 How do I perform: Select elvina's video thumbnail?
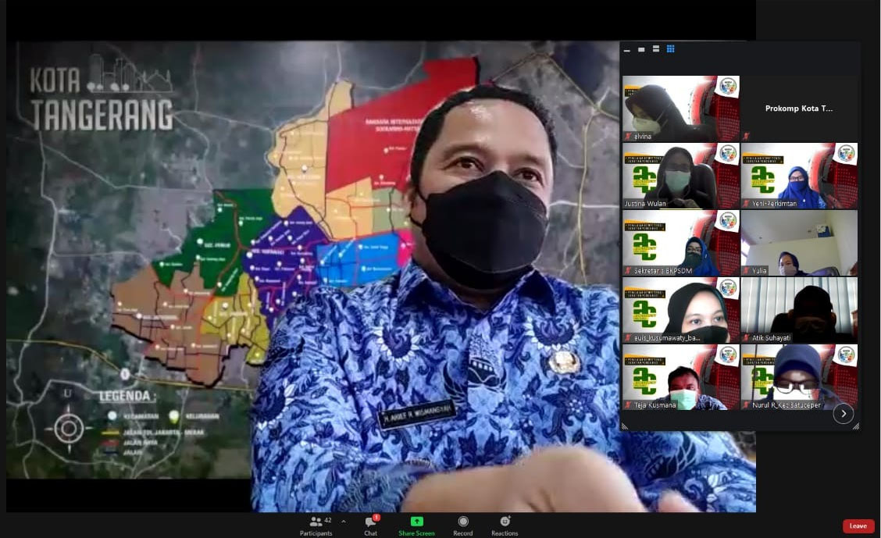681,109
